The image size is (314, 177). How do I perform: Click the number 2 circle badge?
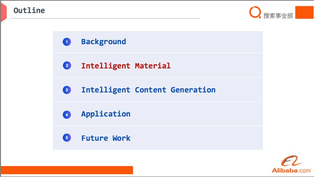coord(67,66)
